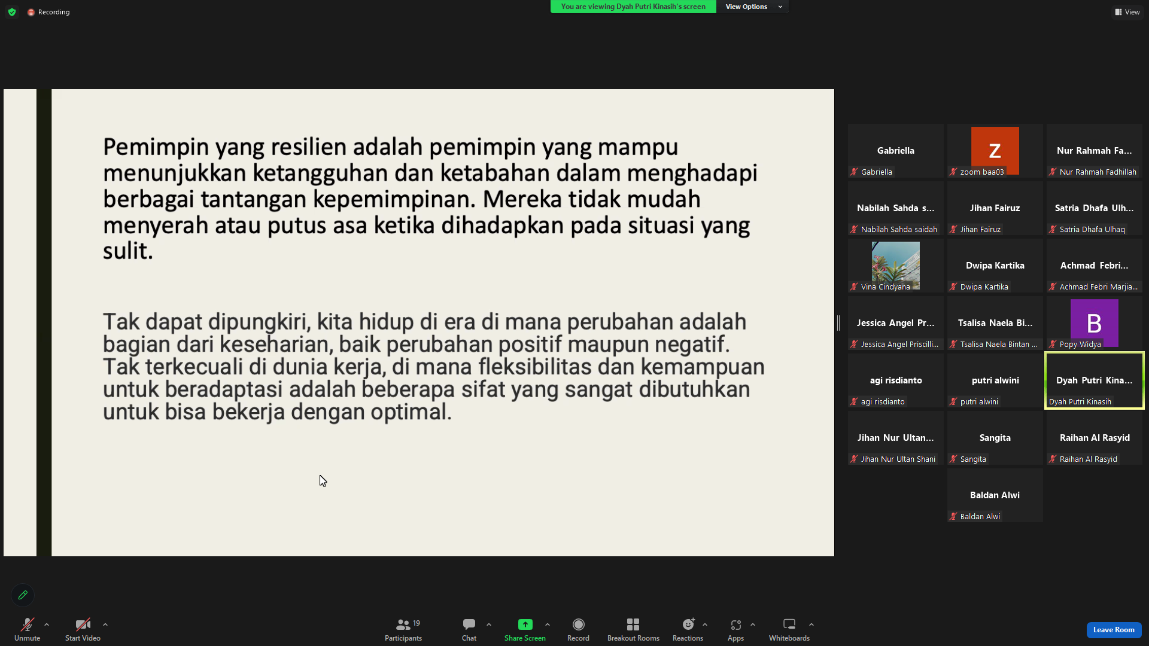This screenshot has height=646, width=1149.
Task: Select Raihan Al Rasyid's tile
Action: [x=1095, y=438]
